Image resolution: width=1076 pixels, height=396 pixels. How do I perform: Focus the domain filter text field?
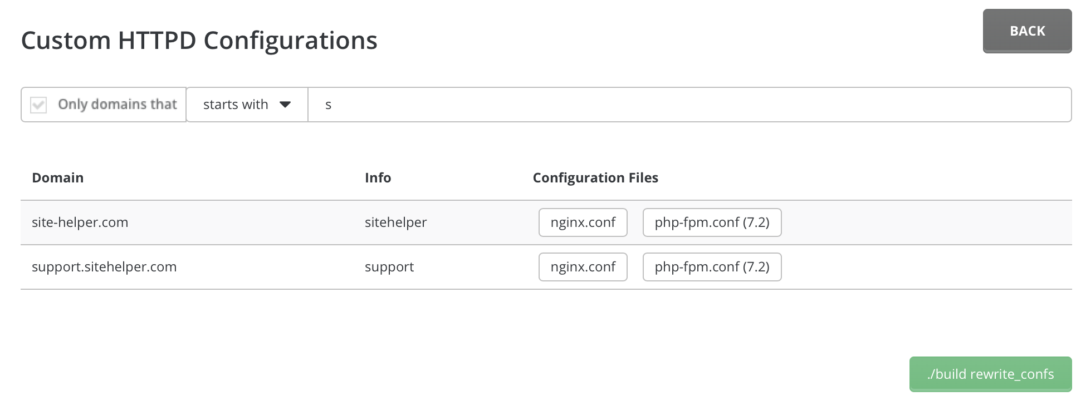point(689,105)
